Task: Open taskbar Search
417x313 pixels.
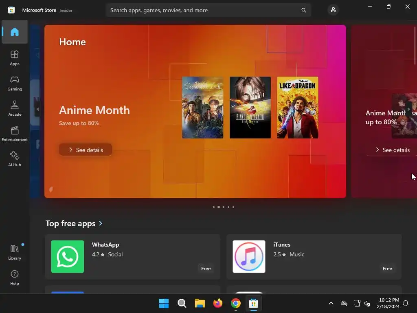Action: [182, 303]
